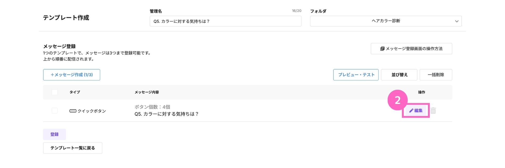Click 一括削除 to bulk delete
Screen dimensions: 505x168
(x=436, y=75)
